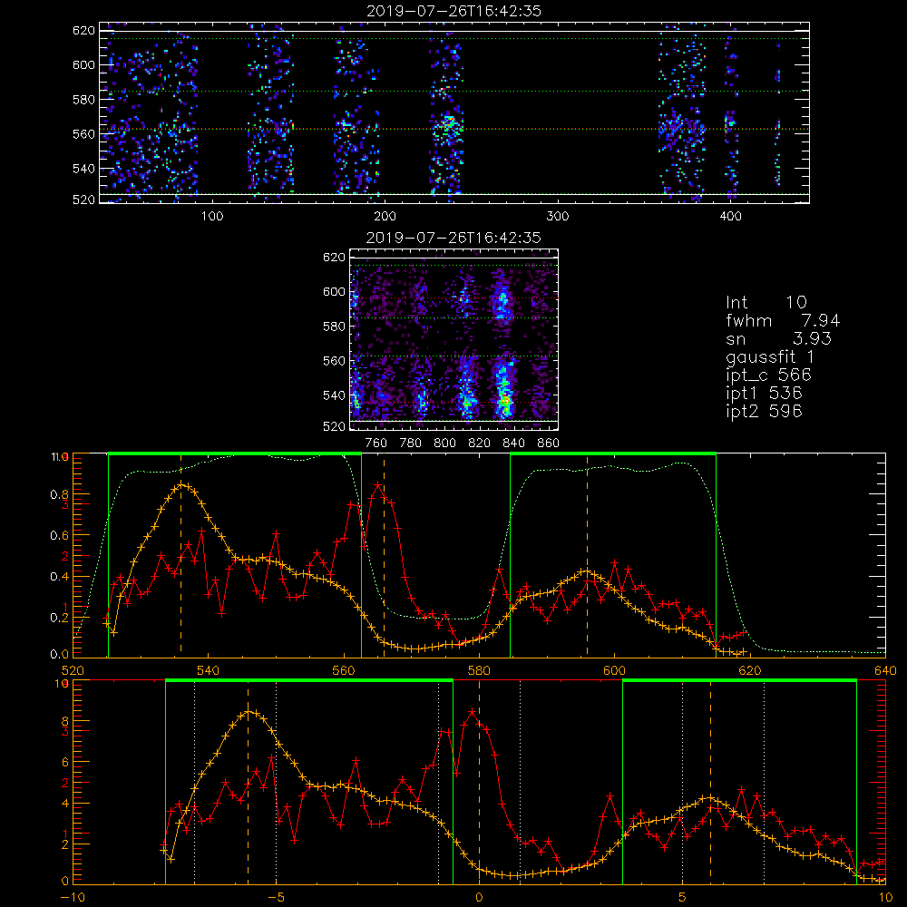Click x-axis label 820 of middle spectrogram
Image resolution: width=907 pixels, height=907 pixels.
480,444
